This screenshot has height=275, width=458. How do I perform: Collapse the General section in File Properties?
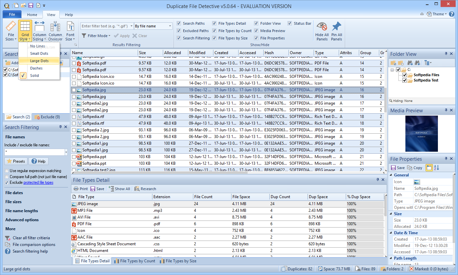coord(391,175)
